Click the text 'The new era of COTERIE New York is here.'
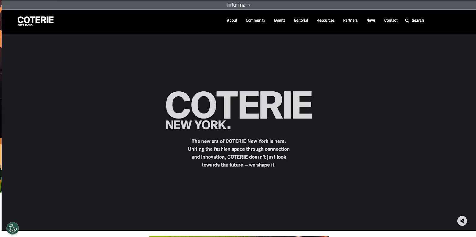 point(239,141)
